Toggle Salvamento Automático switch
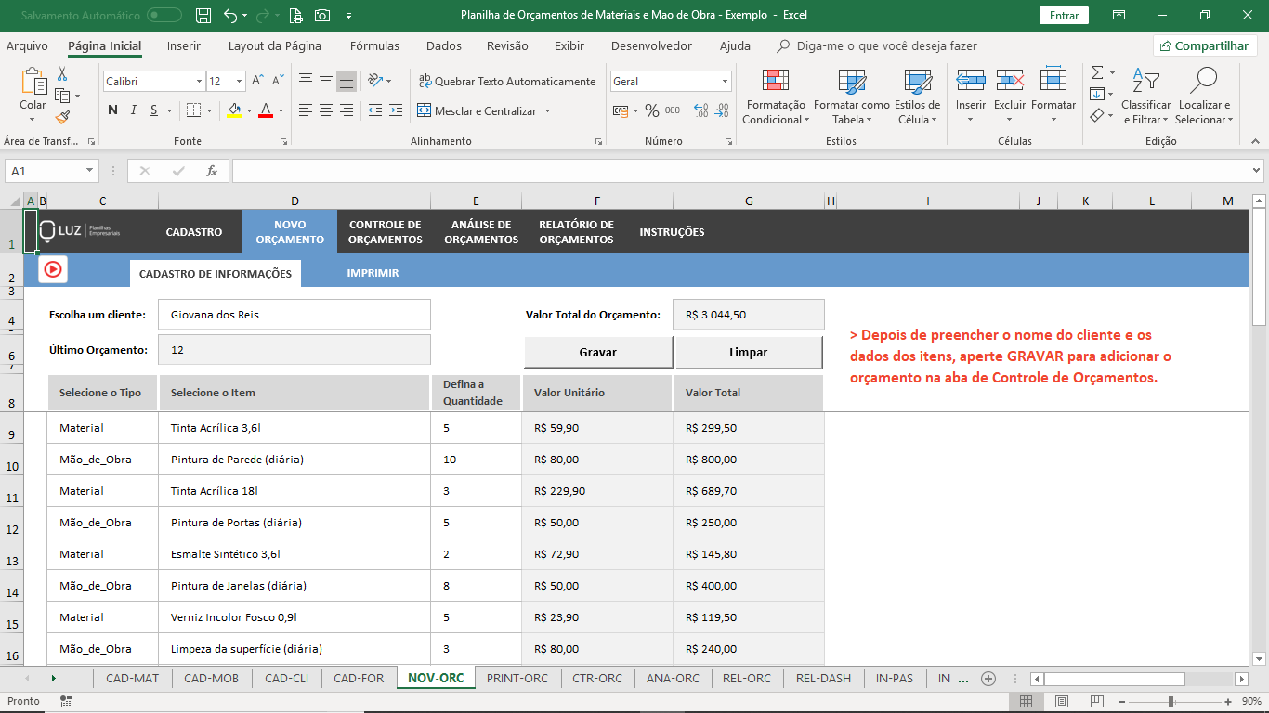The width and height of the screenshot is (1269, 713). click(x=164, y=15)
